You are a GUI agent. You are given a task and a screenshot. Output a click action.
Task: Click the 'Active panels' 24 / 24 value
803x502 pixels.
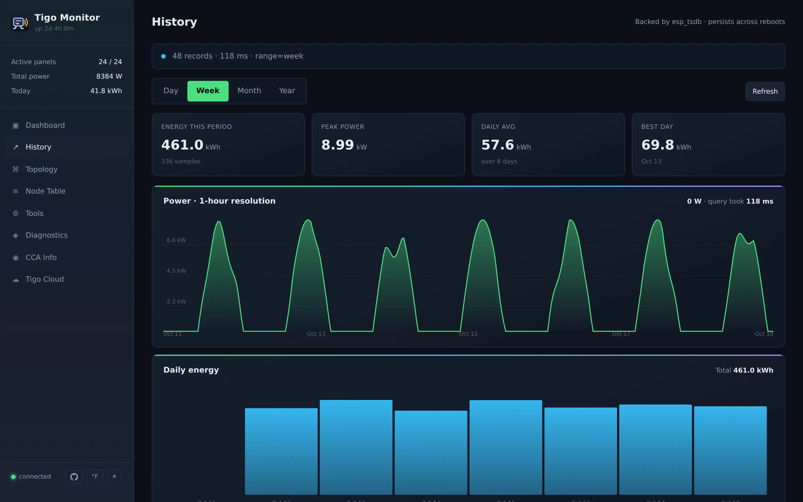click(110, 62)
